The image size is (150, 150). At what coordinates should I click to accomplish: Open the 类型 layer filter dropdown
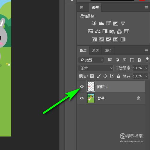click(x=91, y=60)
